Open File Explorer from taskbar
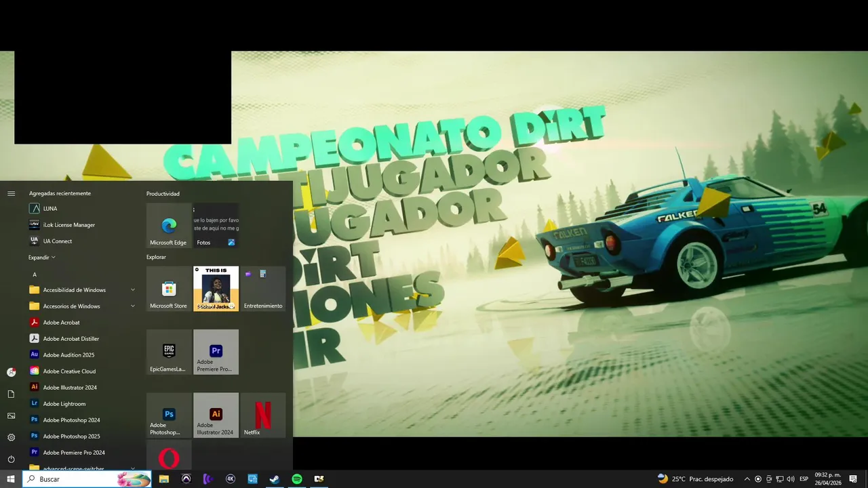Viewport: 868px width, 488px height. point(164,479)
